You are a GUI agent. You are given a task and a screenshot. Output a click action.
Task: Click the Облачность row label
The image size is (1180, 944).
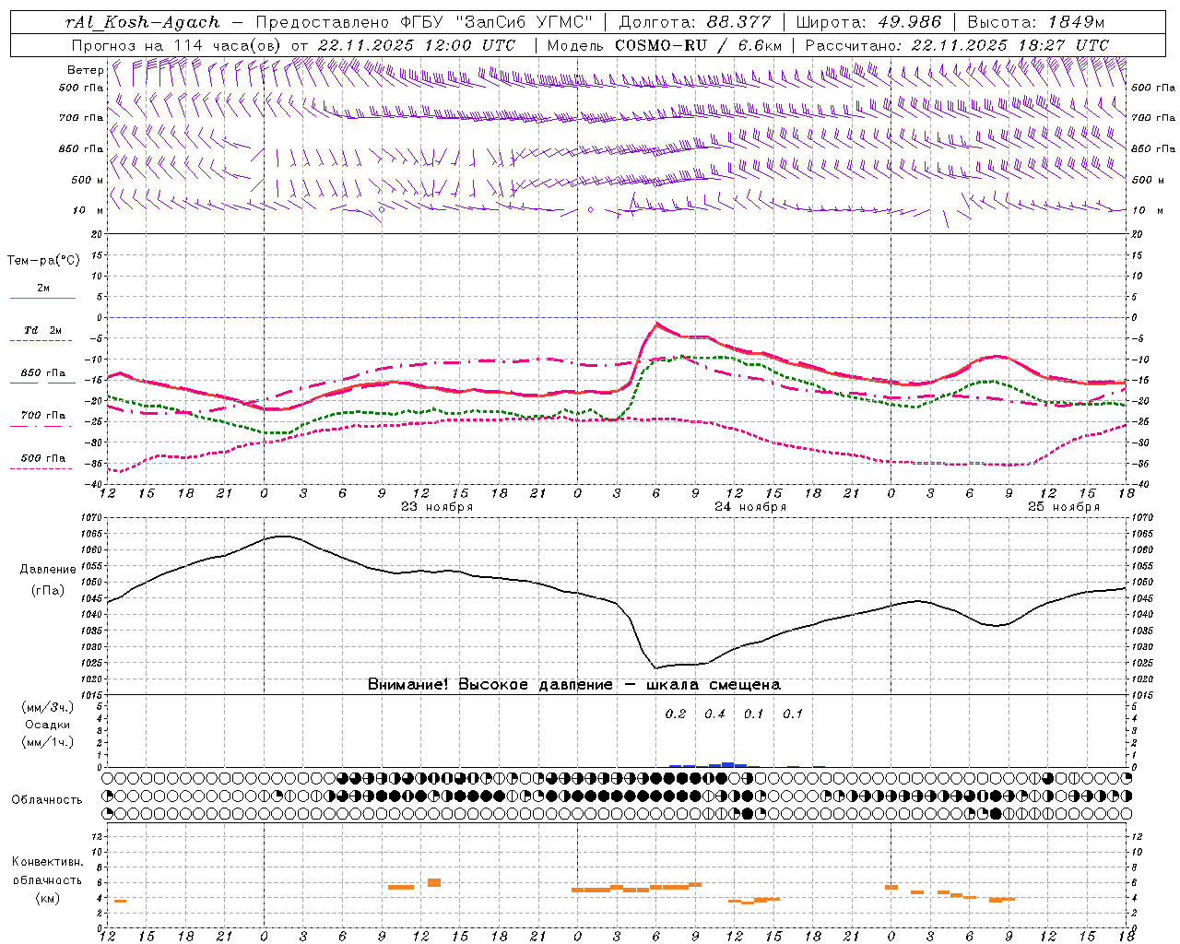click(47, 799)
